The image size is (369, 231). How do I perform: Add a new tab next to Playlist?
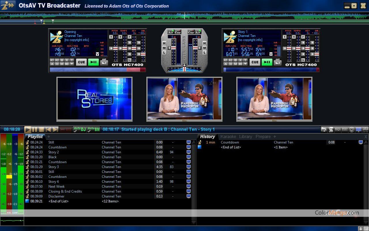[x=49, y=137]
